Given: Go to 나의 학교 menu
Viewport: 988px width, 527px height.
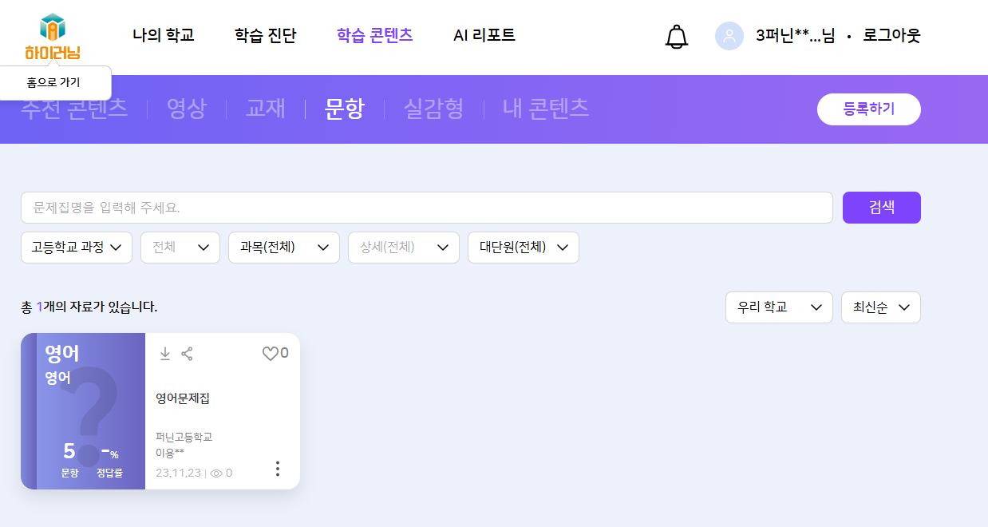Looking at the screenshot, I should coord(164,35).
